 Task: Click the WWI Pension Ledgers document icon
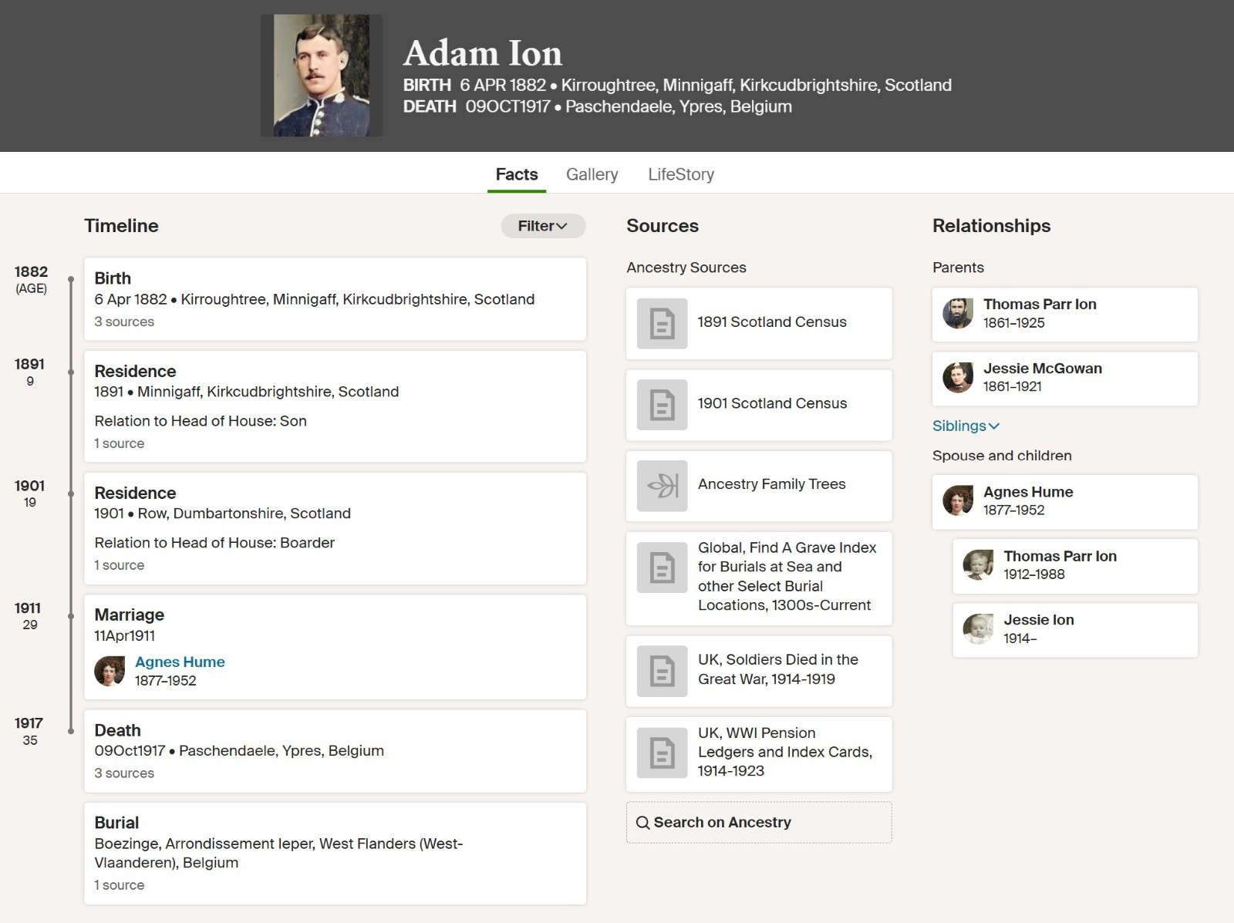click(x=662, y=753)
